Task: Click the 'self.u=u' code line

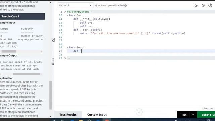Action: (86, 26)
